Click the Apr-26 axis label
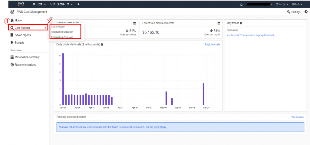 pos(134,108)
